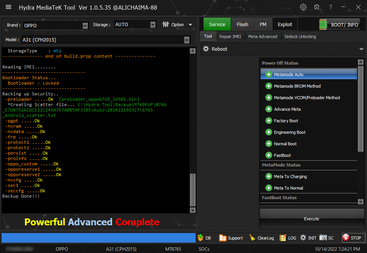Click the INIT gear icon
Screen dimensions: 367x253
[x=303, y=238]
